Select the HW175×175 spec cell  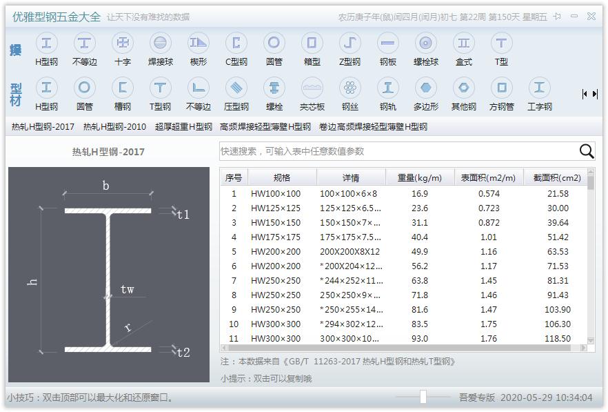pos(276,237)
